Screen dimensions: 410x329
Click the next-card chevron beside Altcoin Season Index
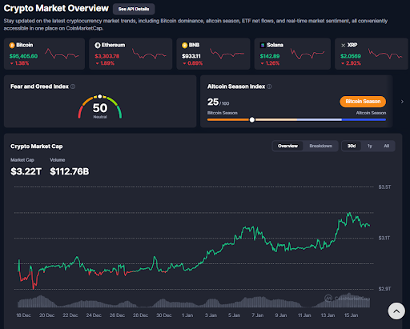pos(402,102)
